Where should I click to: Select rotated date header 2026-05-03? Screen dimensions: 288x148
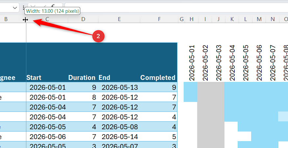[x=219, y=63]
